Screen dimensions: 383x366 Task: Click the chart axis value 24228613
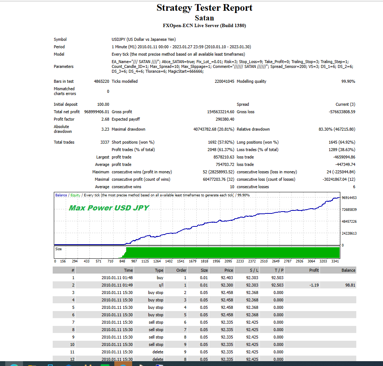349,233
